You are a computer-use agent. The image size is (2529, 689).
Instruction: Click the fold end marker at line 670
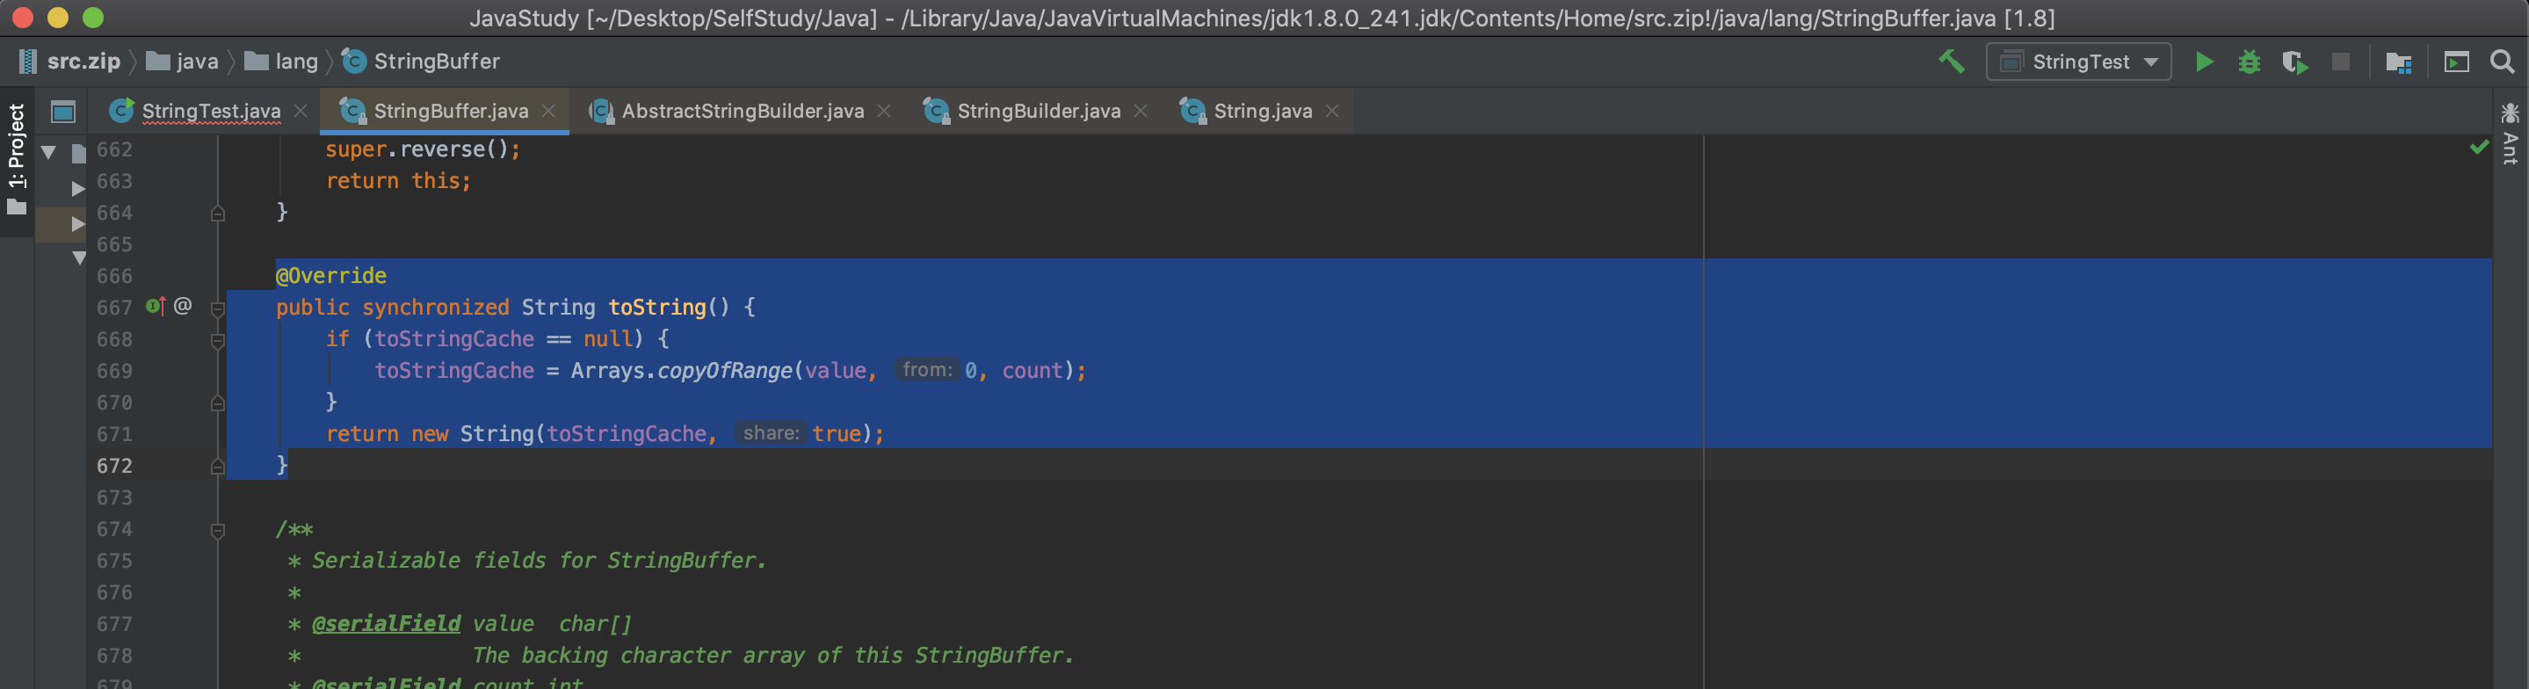pyautogui.click(x=218, y=403)
